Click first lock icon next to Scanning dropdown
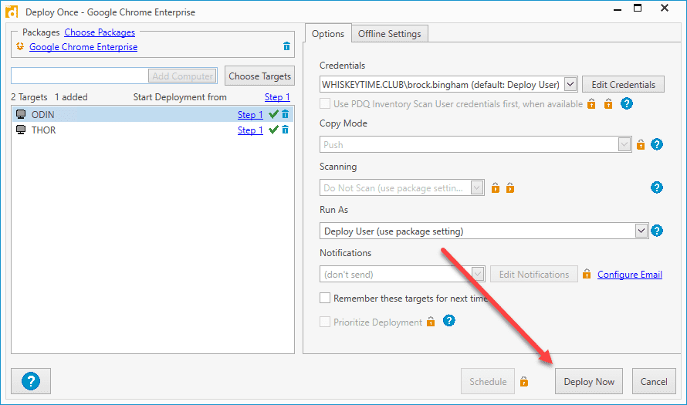 click(496, 187)
